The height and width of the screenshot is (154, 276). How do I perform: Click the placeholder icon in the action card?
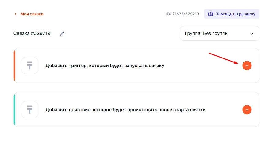point(30,110)
